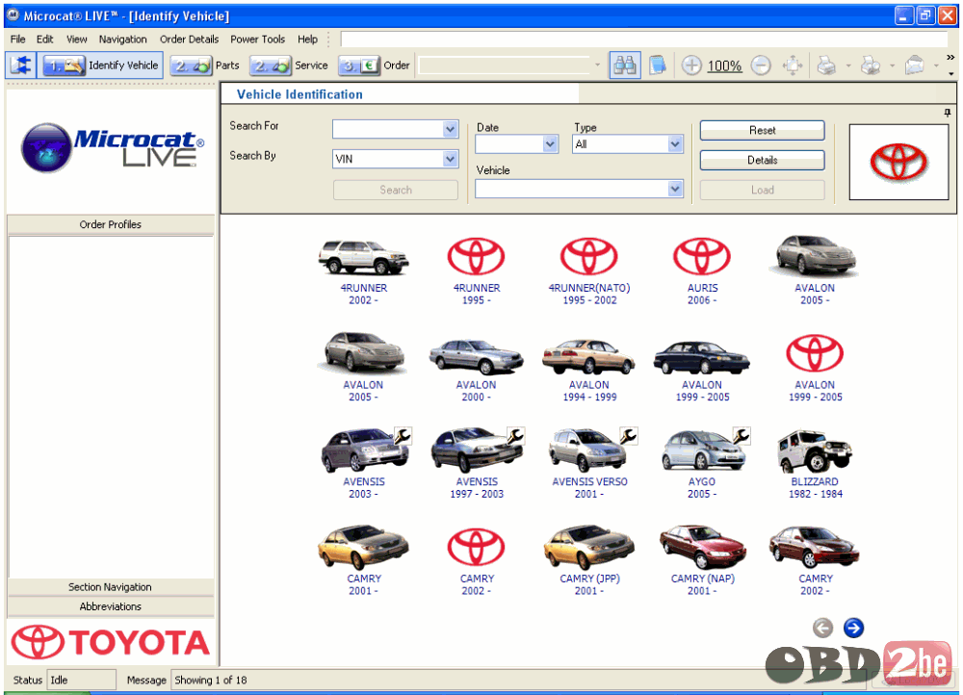Select the BLIZZARD 1982 - 1984 tile

[x=815, y=465]
